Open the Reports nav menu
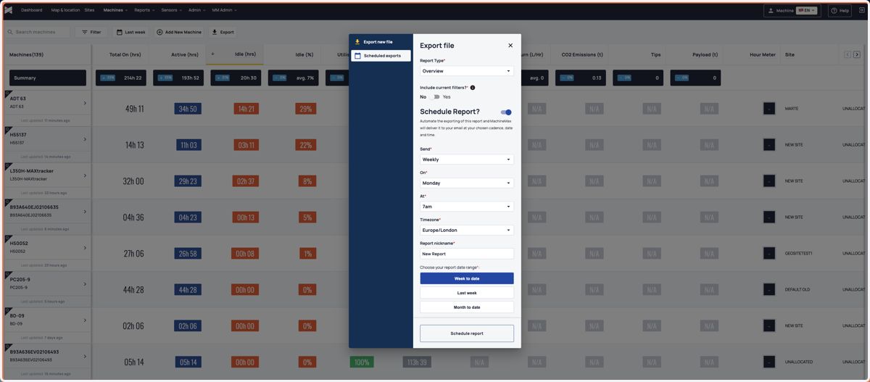The height and width of the screenshot is (382, 870). [144, 10]
